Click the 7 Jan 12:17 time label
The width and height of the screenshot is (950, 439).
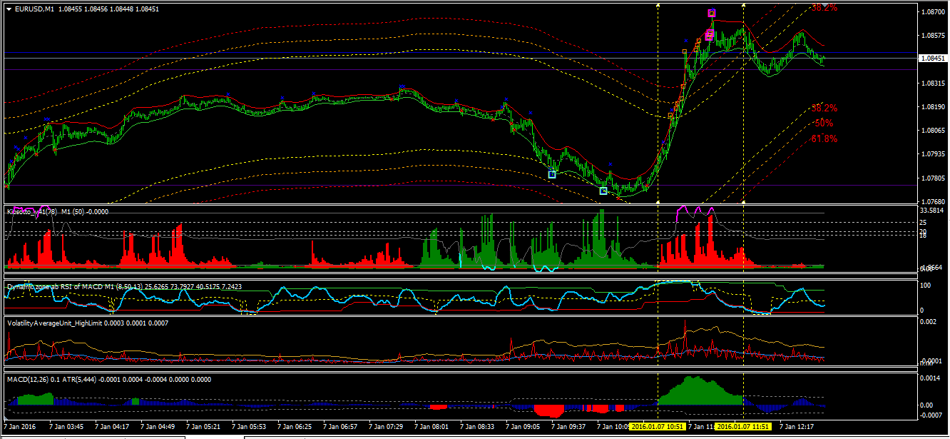[x=797, y=426]
